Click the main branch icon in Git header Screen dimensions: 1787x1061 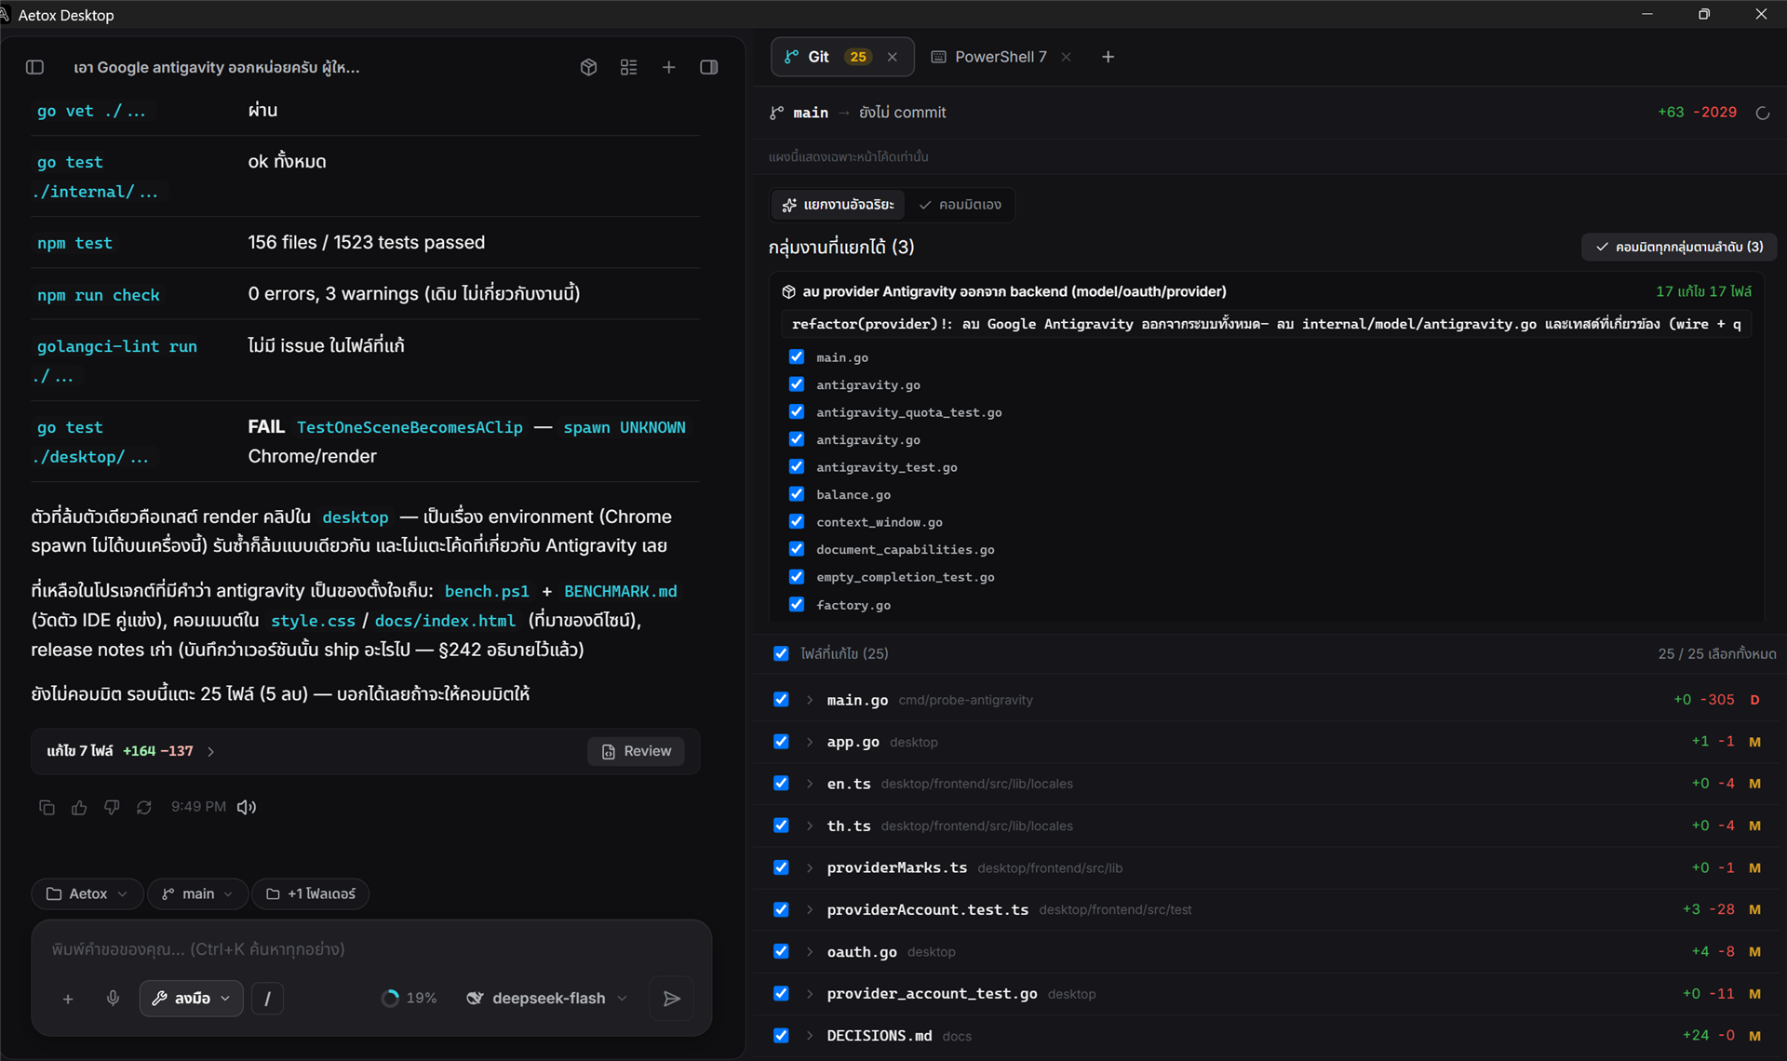pos(777,113)
